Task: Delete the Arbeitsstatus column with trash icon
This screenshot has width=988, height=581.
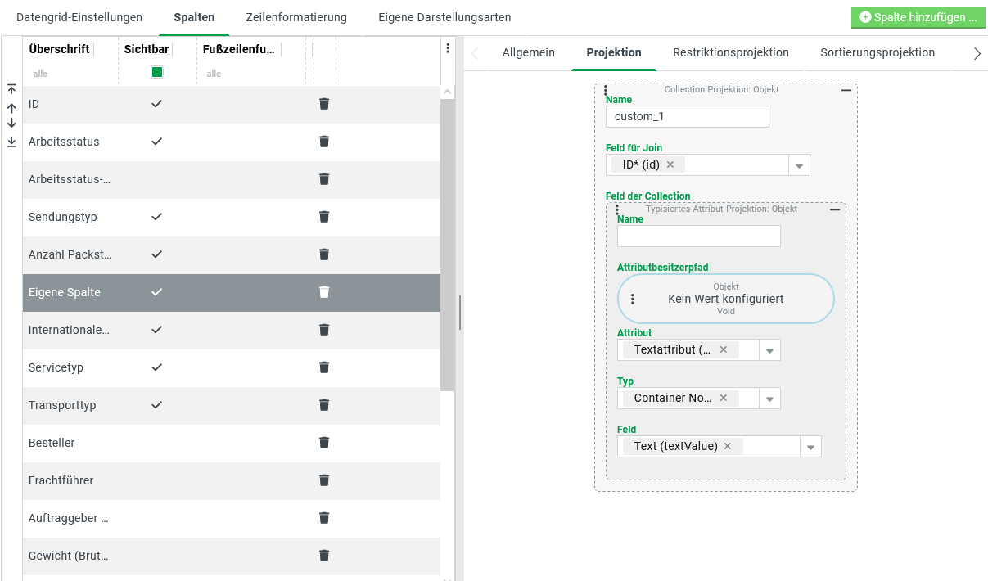Action: [x=324, y=142]
